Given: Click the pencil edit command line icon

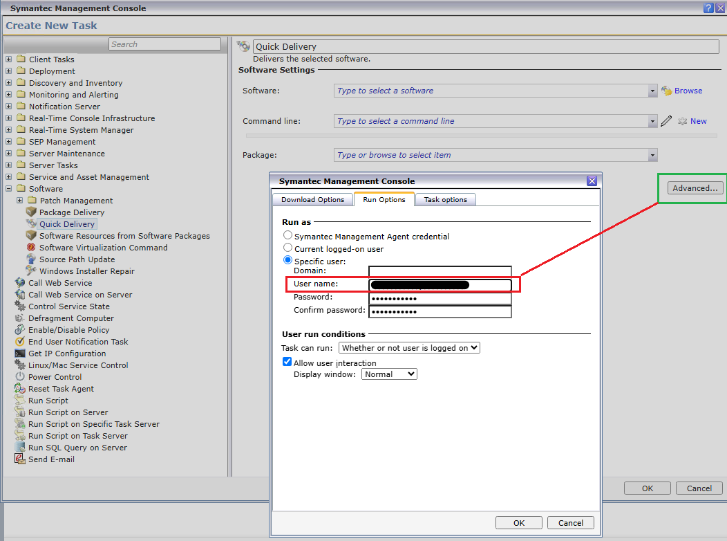Looking at the screenshot, I should tap(666, 121).
